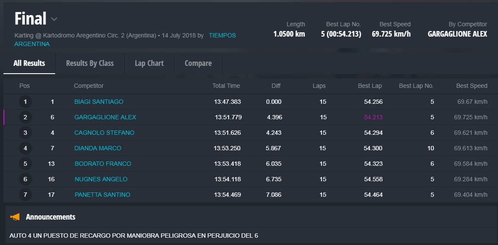Open TIEMPOS ARGENTINA organizer link
The width and height of the screenshot is (498, 245).
222,35
